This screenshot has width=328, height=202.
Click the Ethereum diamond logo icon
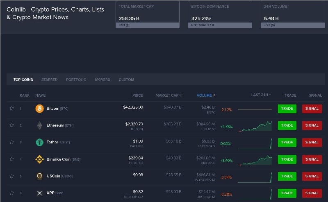point(39,125)
